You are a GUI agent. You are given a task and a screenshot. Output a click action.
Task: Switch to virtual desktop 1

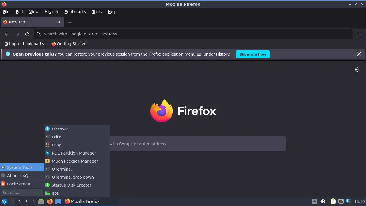click(x=13, y=202)
